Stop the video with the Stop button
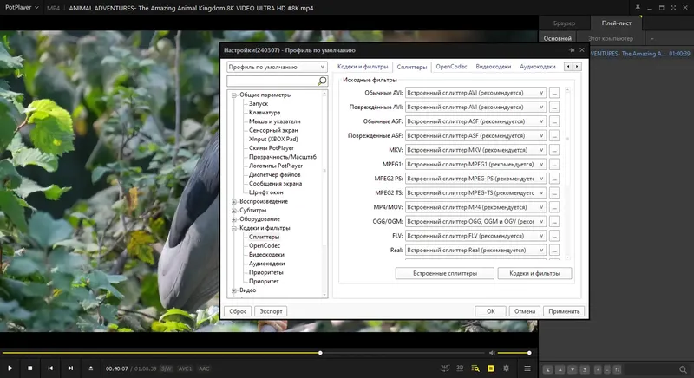Viewport: 694px width, 378px height. 30,368
